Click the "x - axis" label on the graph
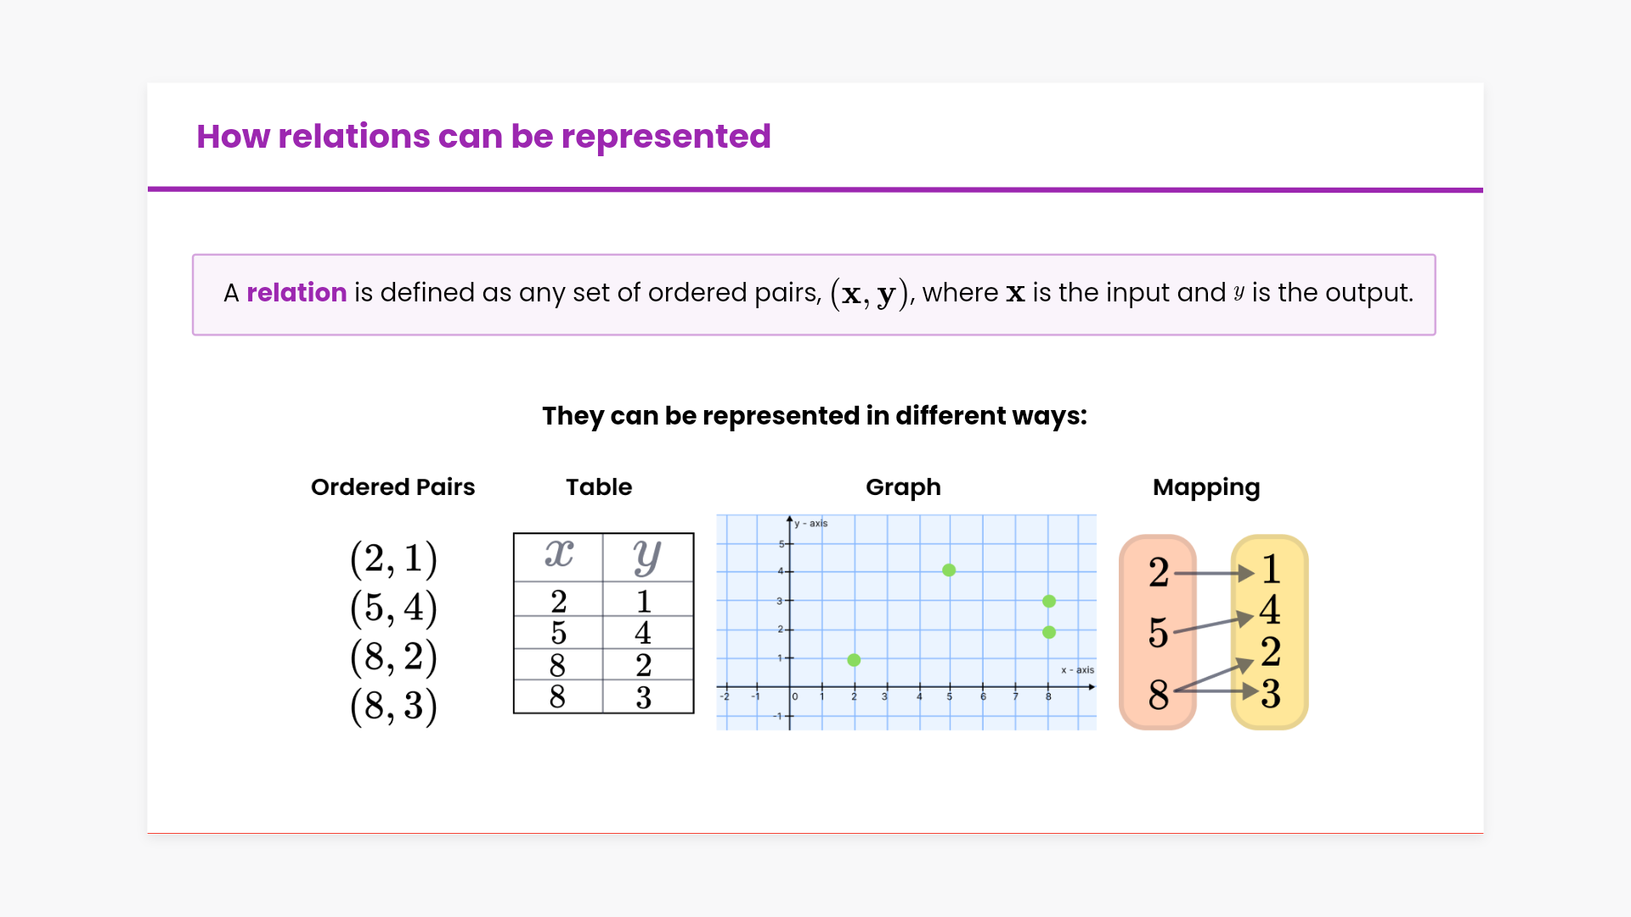Image resolution: width=1631 pixels, height=917 pixels. point(1077,670)
